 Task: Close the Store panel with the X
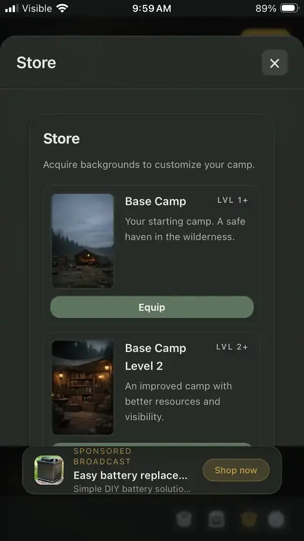click(275, 63)
